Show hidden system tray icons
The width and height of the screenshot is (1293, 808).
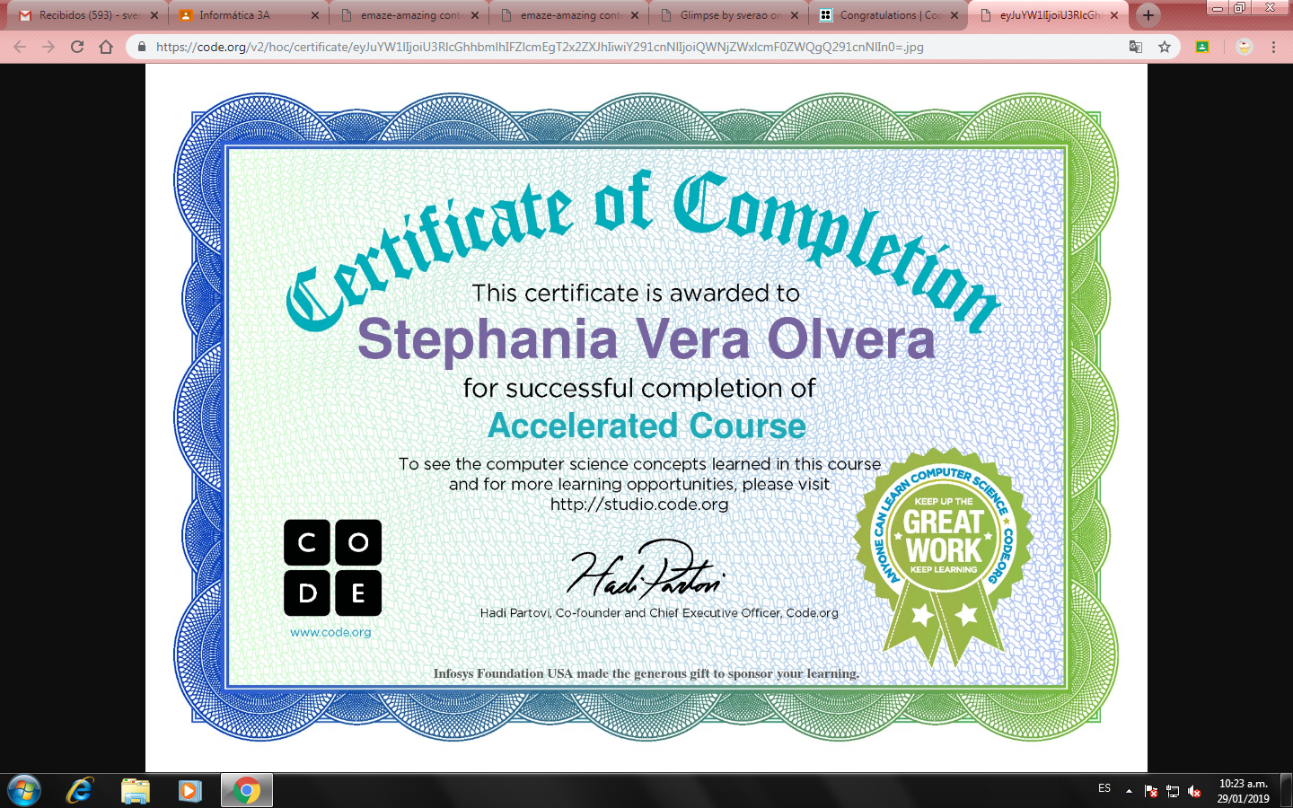(1129, 791)
